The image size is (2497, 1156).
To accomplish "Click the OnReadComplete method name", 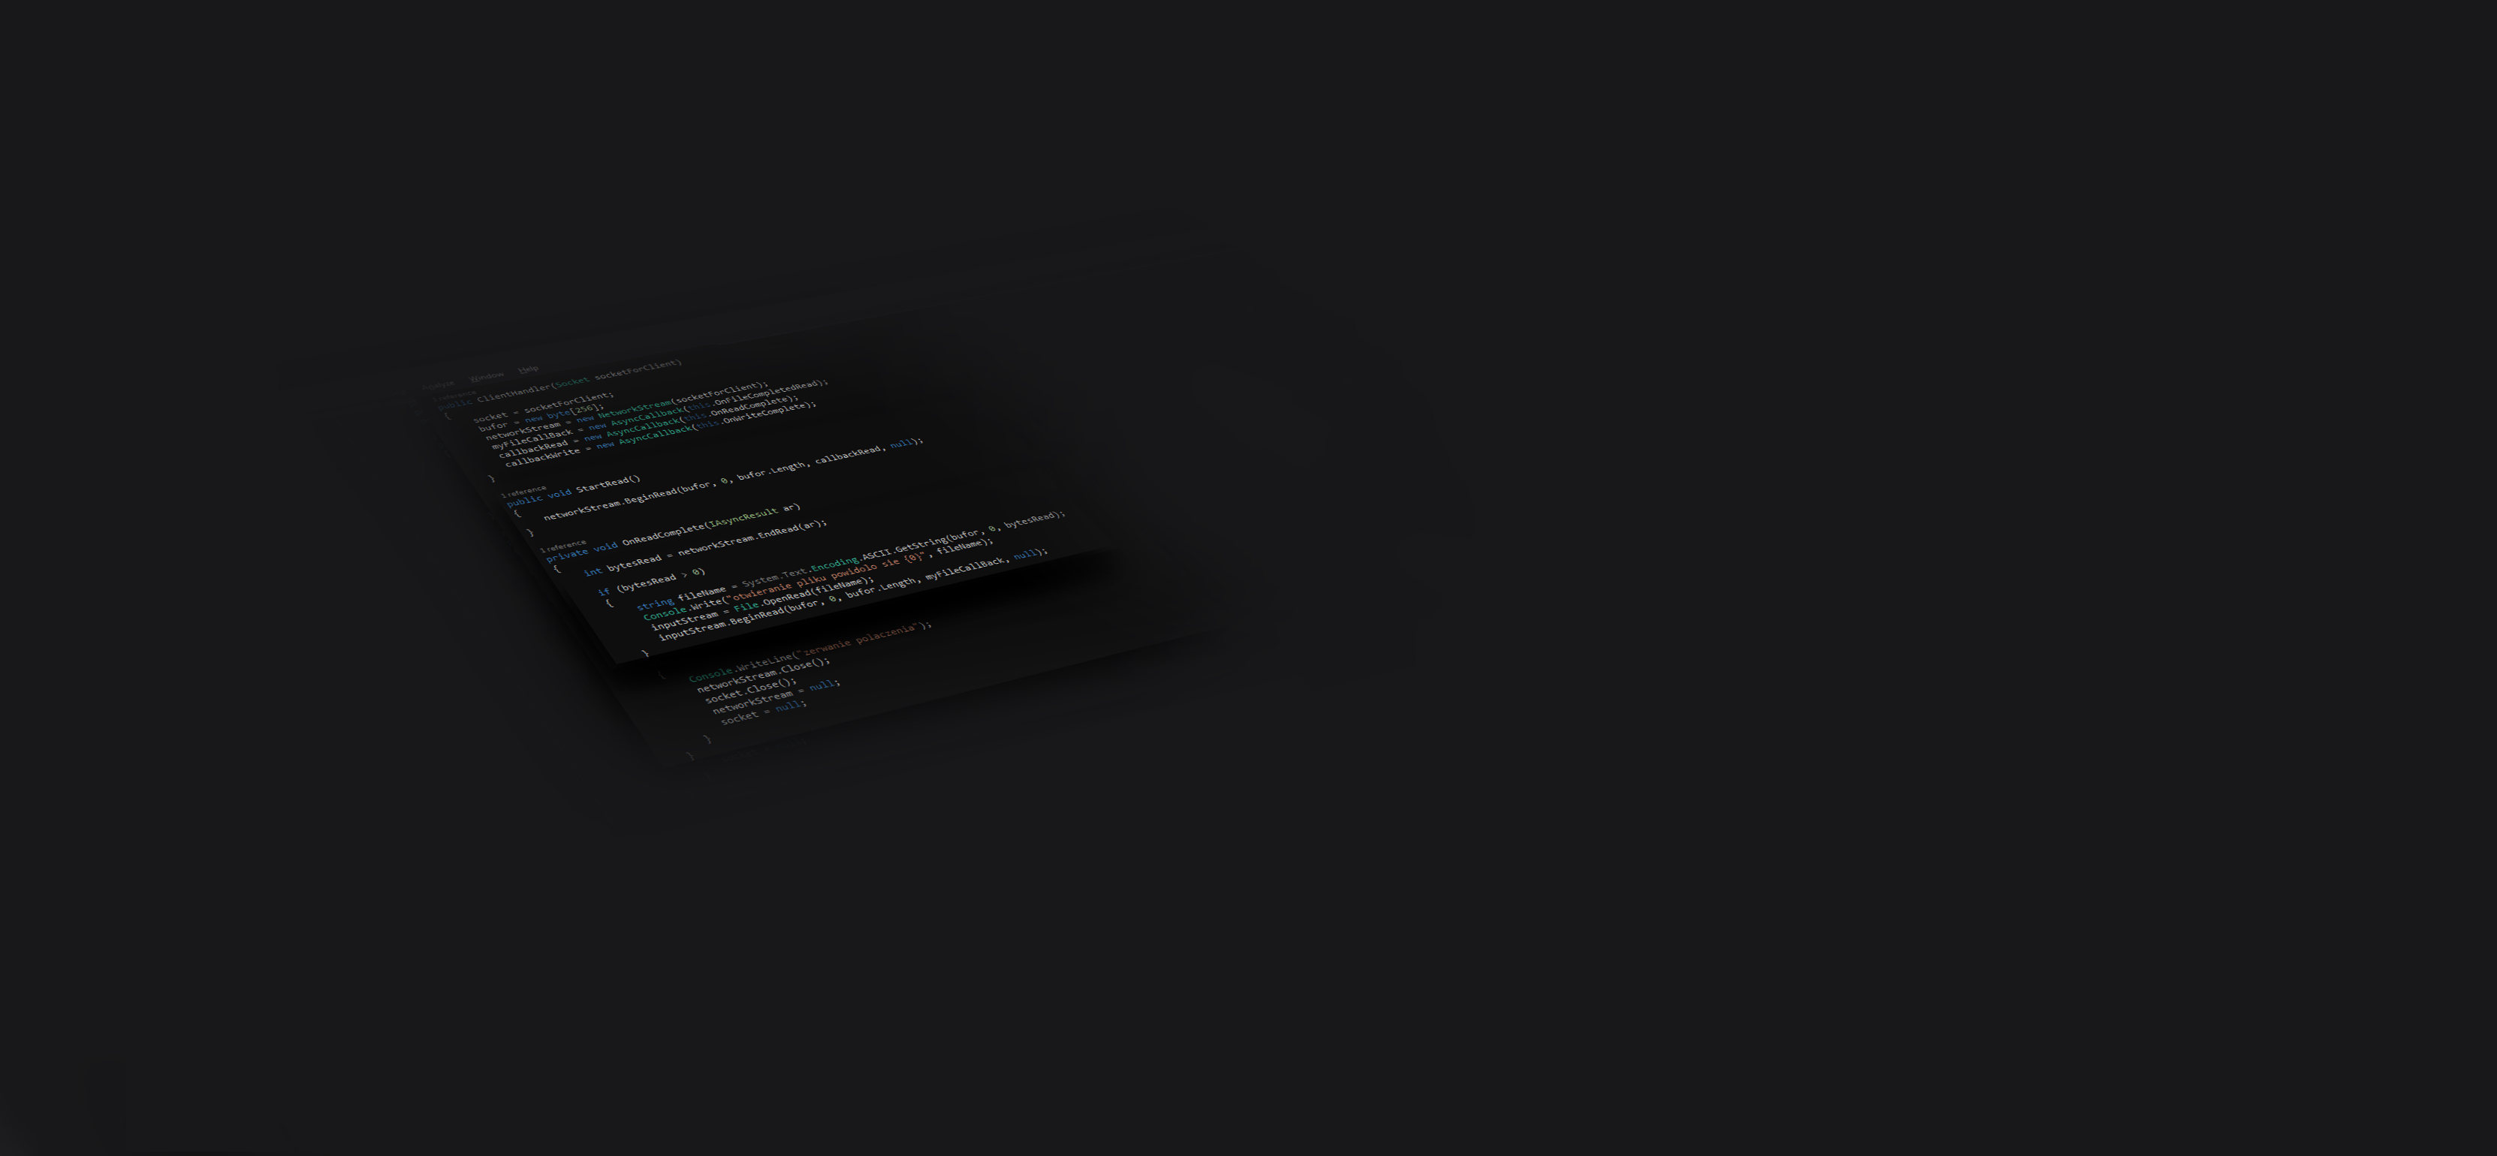I will pos(663,534).
